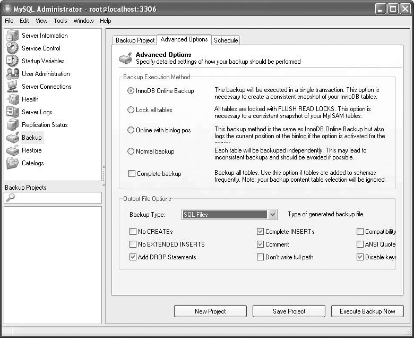414x338 pixels.
Task: Click the Service Control gear icon
Action: point(12,48)
